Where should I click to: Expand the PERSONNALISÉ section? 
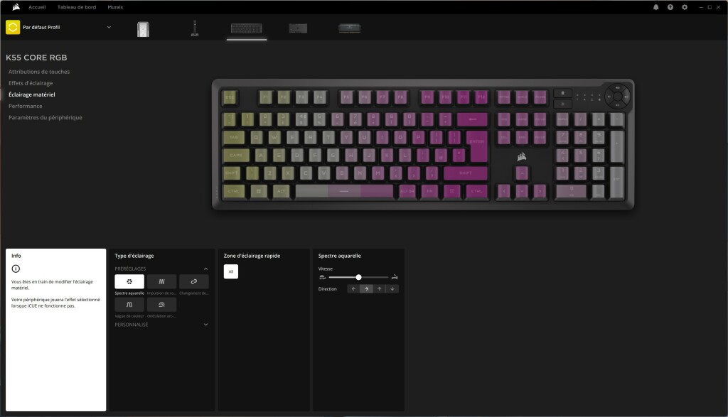coord(206,325)
